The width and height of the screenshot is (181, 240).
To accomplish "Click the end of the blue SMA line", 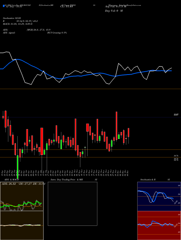I will point(172,71).
